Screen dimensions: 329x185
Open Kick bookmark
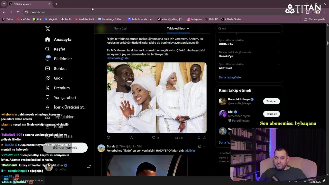37,19
